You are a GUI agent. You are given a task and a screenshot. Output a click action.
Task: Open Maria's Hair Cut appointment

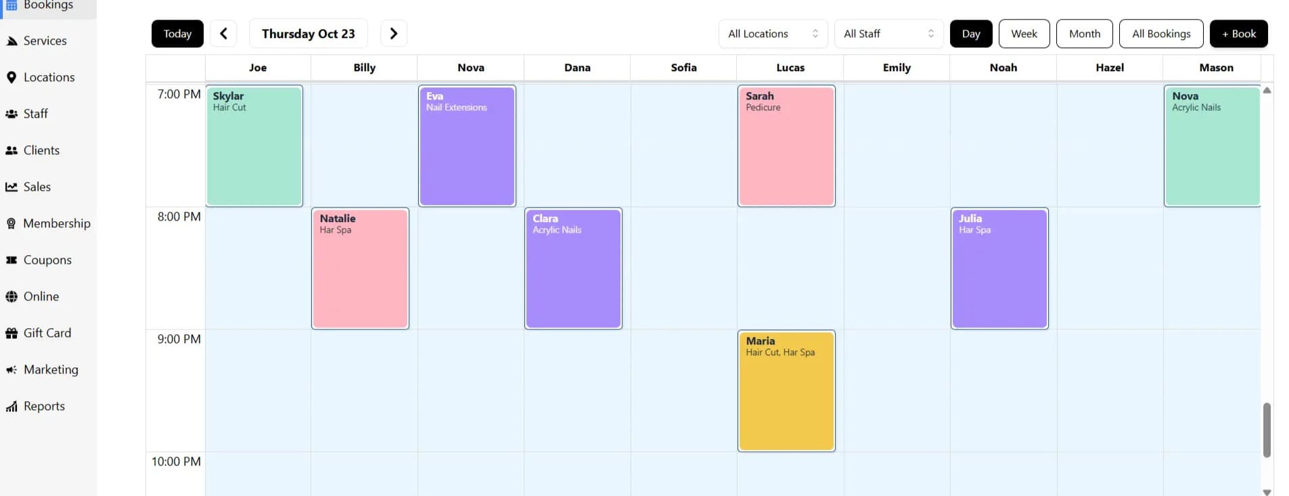786,390
